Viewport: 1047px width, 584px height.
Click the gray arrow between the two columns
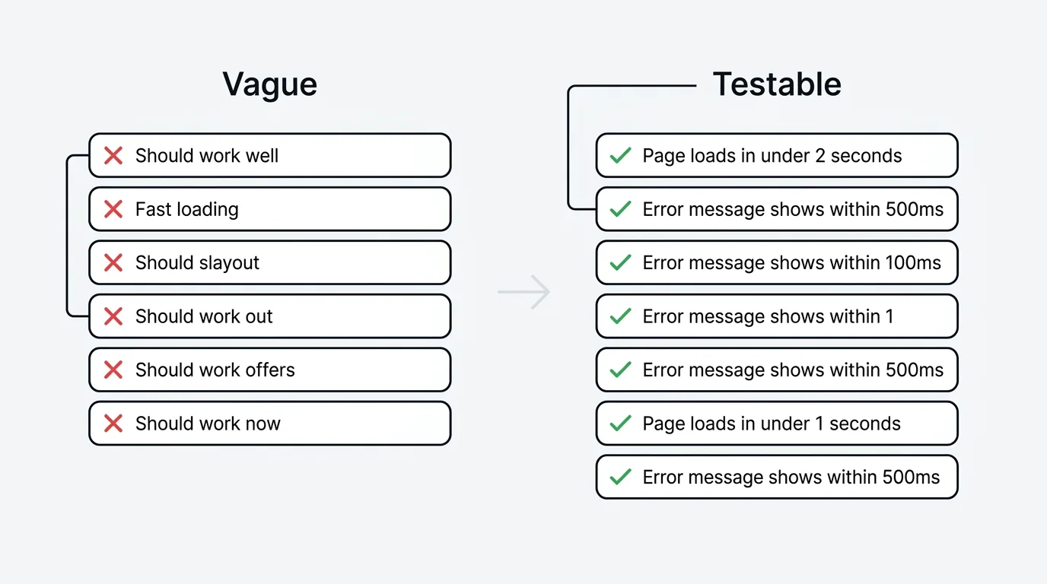tap(524, 292)
